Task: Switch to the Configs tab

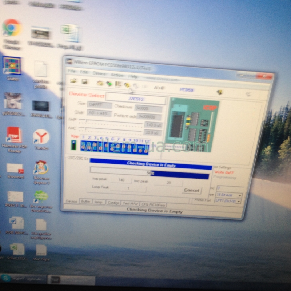Action: (113, 203)
